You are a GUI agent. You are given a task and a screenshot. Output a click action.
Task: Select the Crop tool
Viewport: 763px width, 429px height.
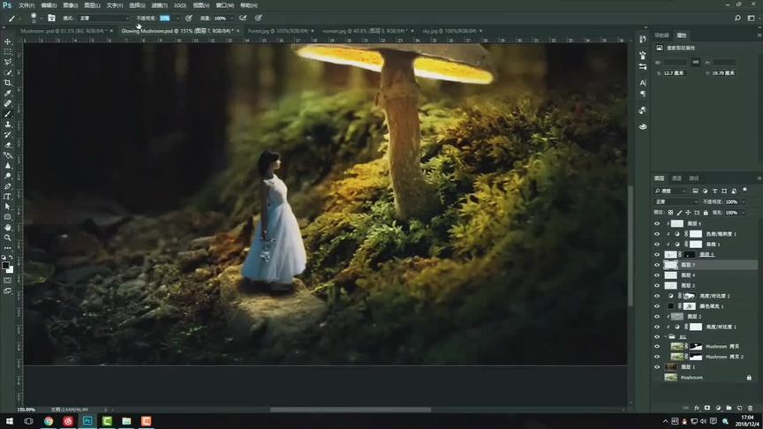pos(8,83)
